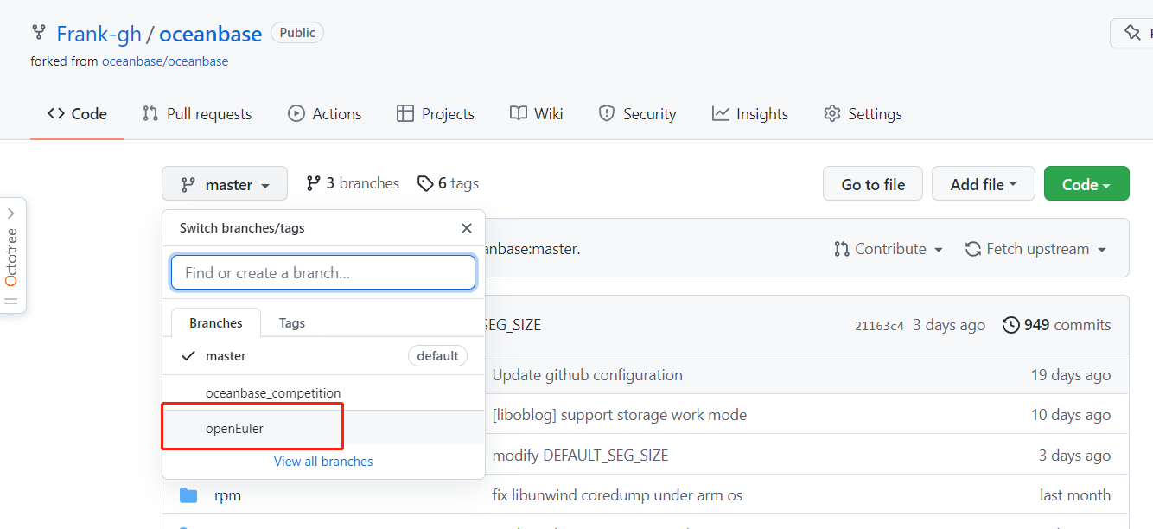Open commit hash 21163c4
Image resolution: width=1153 pixels, height=529 pixels.
(x=879, y=326)
